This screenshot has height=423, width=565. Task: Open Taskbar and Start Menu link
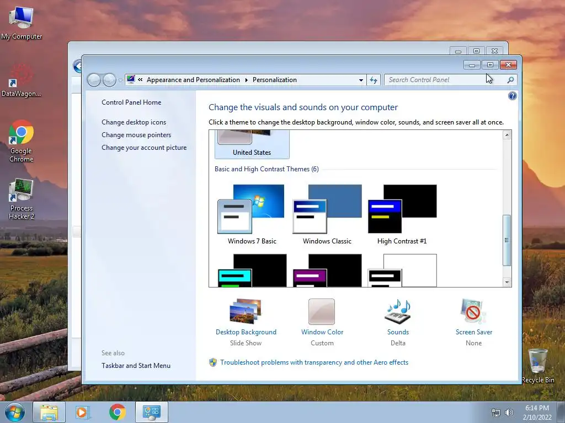pyautogui.click(x=136, y=366)
